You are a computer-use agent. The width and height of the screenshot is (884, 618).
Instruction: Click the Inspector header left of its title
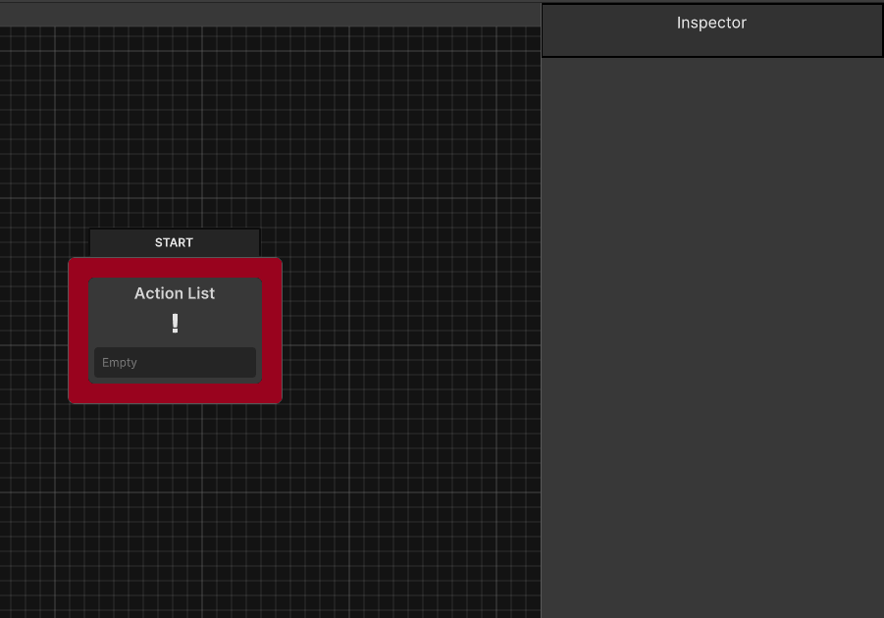click(598, 29)
